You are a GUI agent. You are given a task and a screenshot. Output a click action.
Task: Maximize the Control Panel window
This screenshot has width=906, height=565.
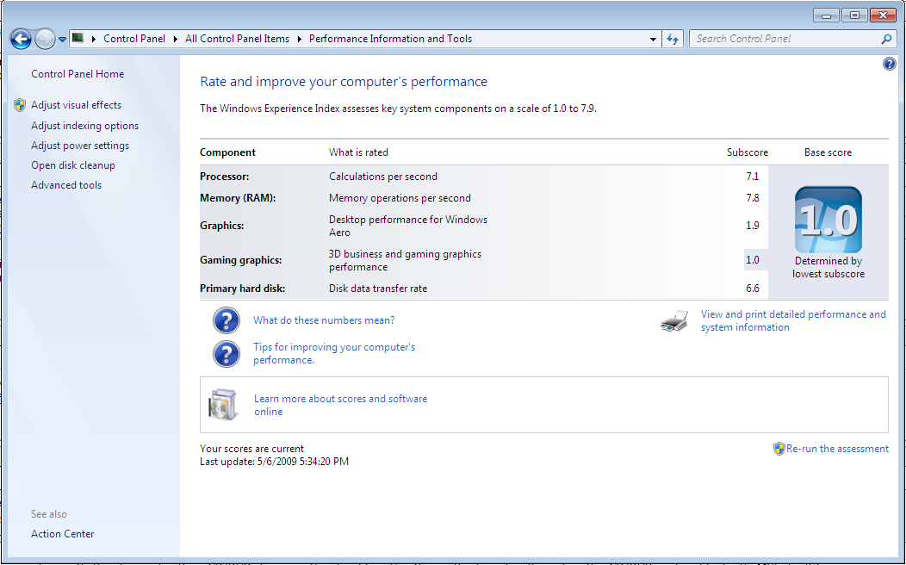[854, 15]
